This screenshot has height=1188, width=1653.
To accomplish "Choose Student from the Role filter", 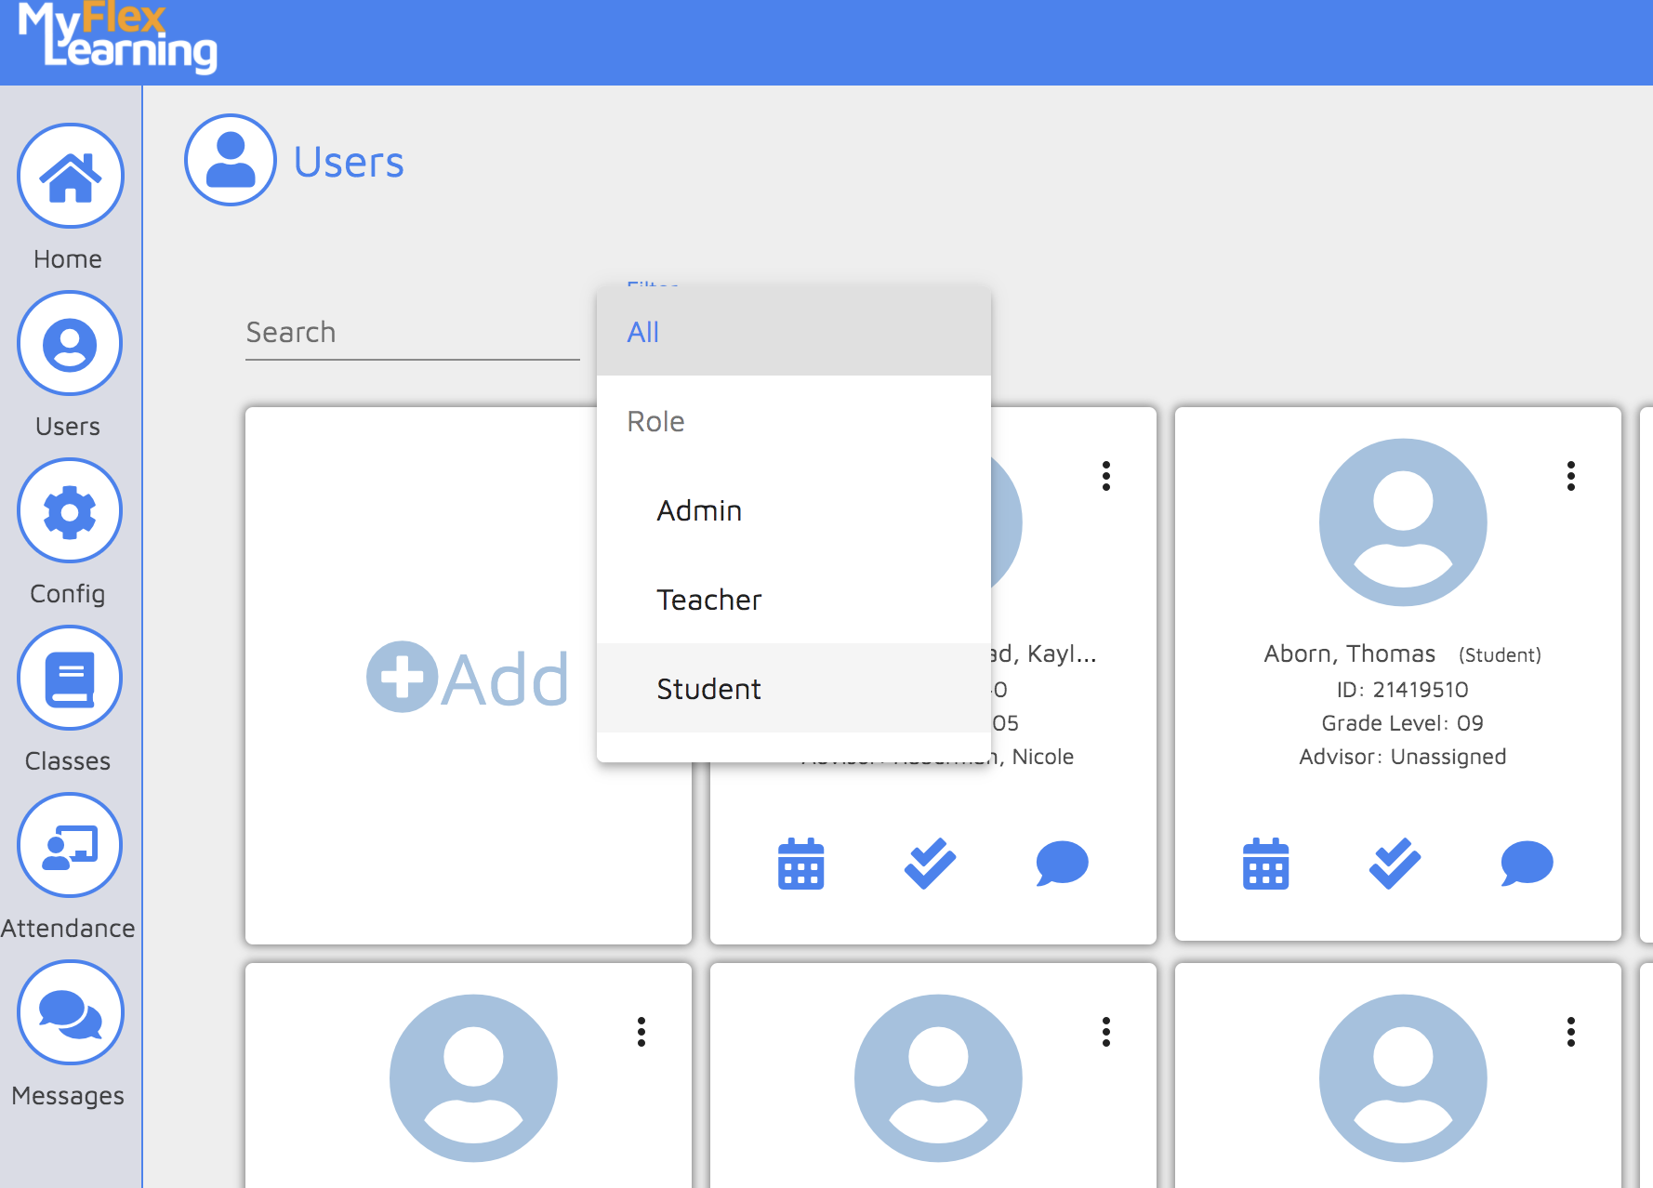I will [x=708, y=689].
